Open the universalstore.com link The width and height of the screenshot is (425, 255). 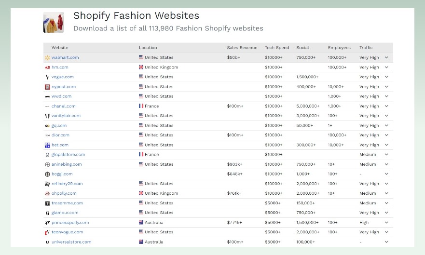coord(71,242)
